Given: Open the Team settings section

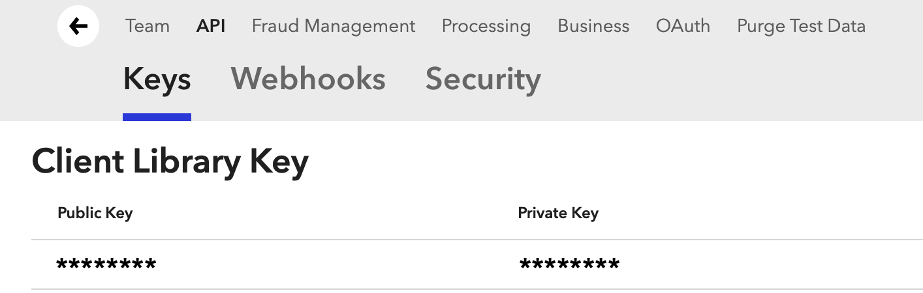Looking at the screenshot, I should [x=148, y=26].
